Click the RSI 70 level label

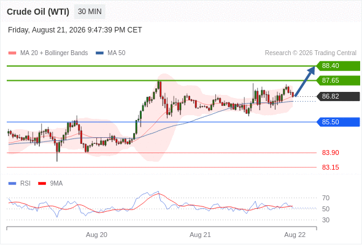(x=326, y=198)
